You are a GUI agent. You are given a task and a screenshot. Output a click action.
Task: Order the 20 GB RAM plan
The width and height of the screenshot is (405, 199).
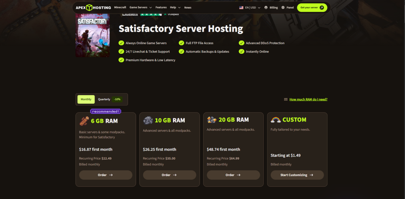pos(233,175)
